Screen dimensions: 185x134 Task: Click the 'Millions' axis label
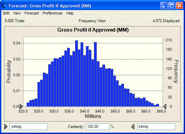93,116
